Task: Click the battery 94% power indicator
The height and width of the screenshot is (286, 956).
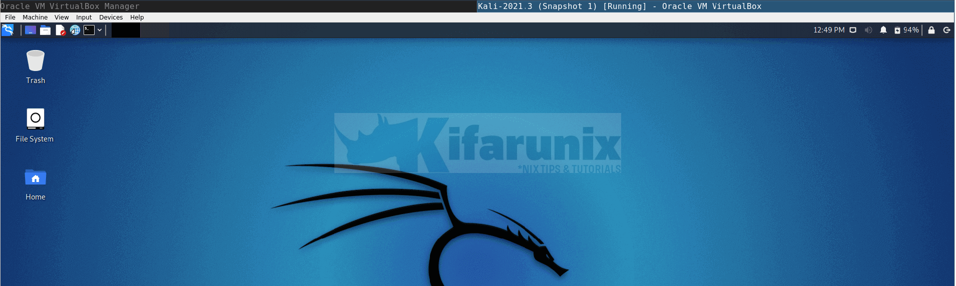Action: [x=906, y=30]
